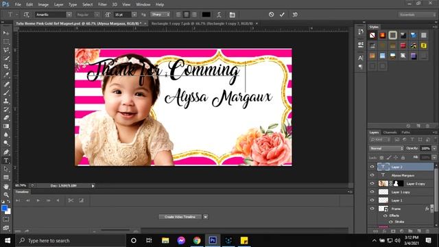This screenshot has width=439, height=247.
Task: Select the Lasso tool
Action: coord(6,50)
